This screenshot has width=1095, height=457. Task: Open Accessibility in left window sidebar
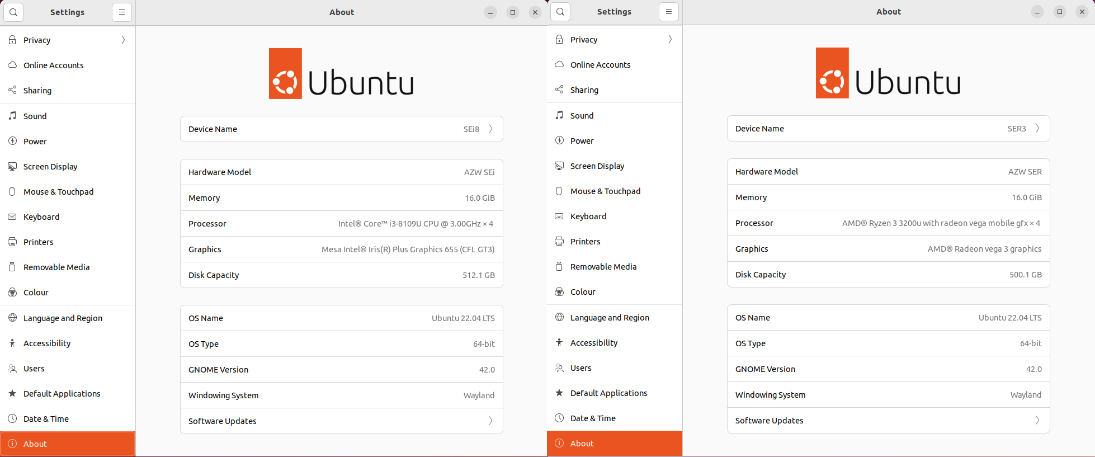coord(68,343)
